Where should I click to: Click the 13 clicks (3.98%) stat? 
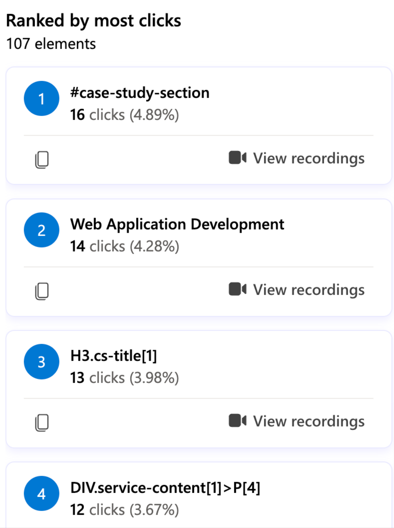click(x=124, y=378)
